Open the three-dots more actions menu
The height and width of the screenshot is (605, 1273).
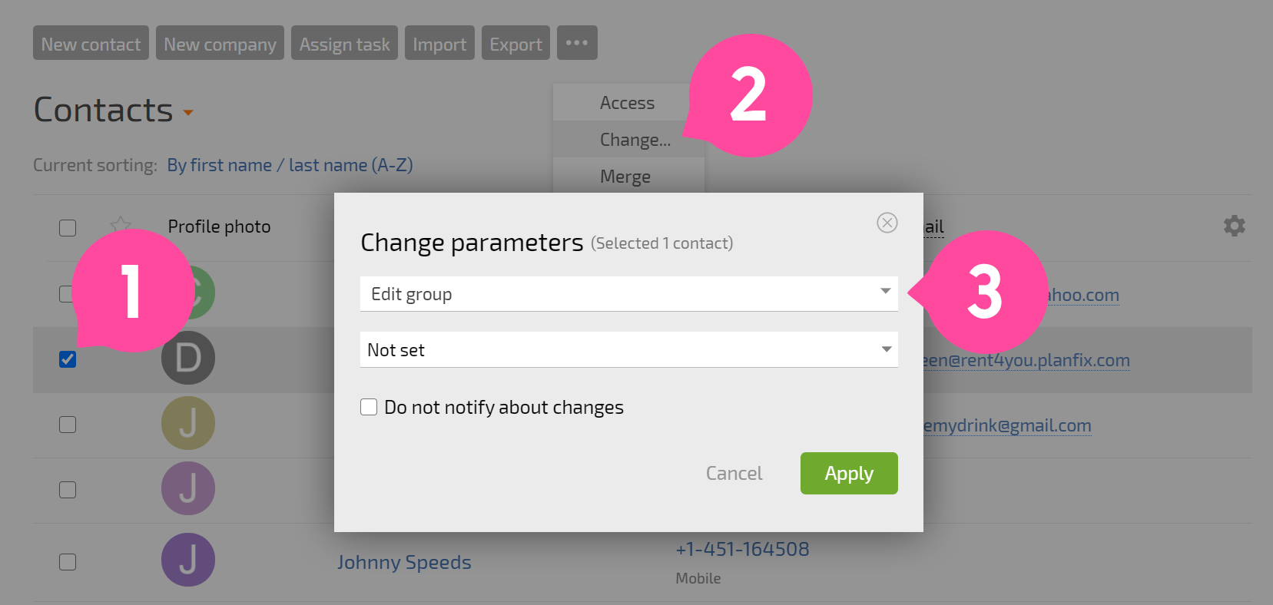pos(577,43)
